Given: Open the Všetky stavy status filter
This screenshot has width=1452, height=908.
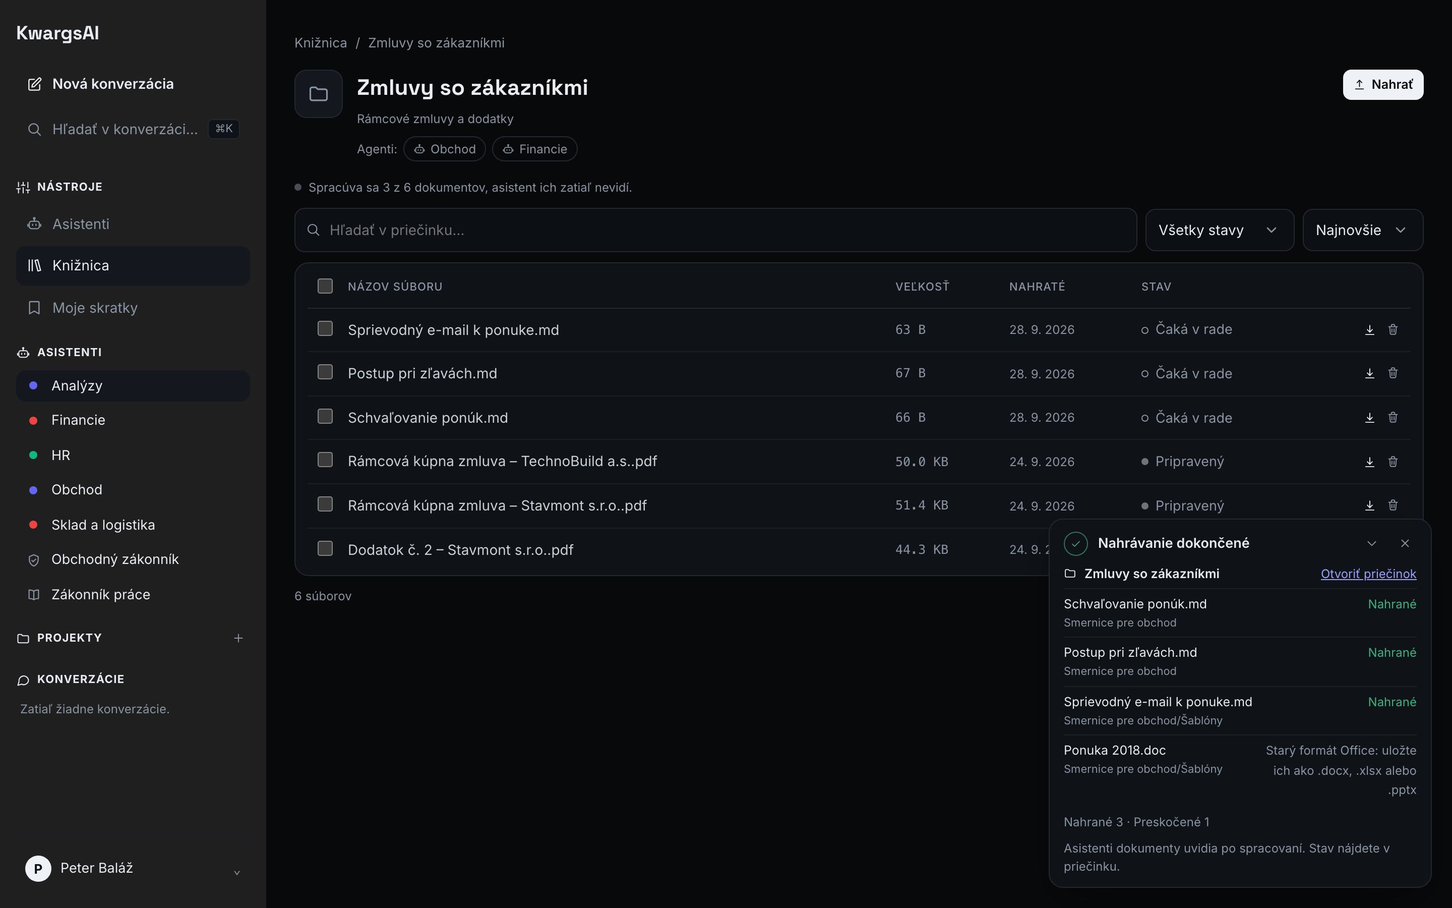Looking at the screenshot, I should click(x=1219, y=230).
